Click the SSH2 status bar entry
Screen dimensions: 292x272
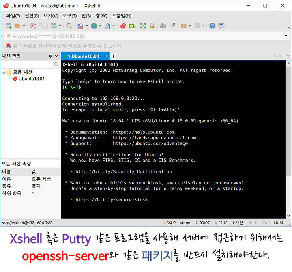(x=169, y=223)
